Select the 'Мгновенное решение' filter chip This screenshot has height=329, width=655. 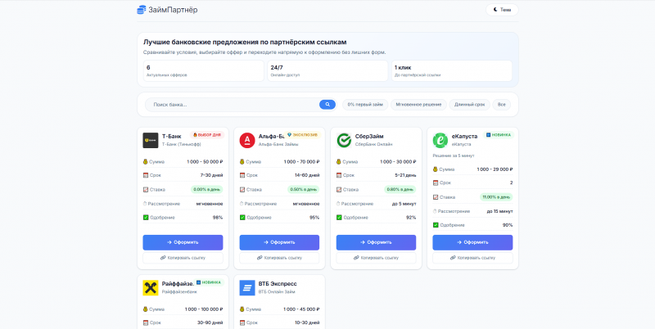coord(418,105)
